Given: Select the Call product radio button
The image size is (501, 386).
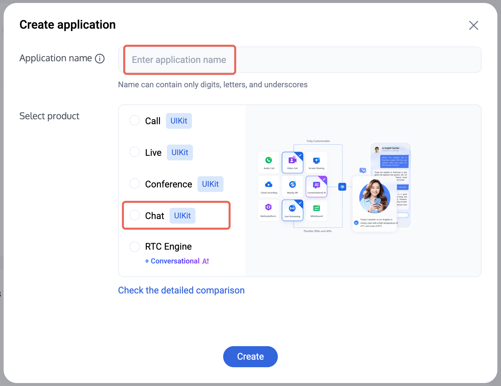Looking at the screenshot, I should click(x=135, y=121).
